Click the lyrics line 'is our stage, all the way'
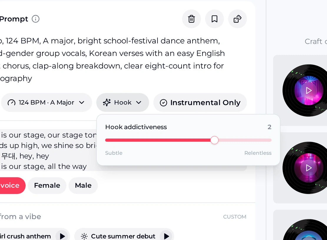 coord(44,166)
